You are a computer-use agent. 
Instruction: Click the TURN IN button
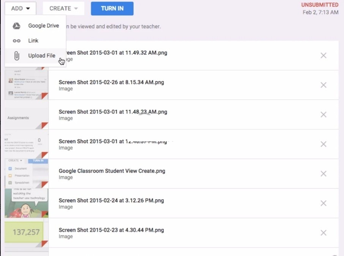(112, 8)
